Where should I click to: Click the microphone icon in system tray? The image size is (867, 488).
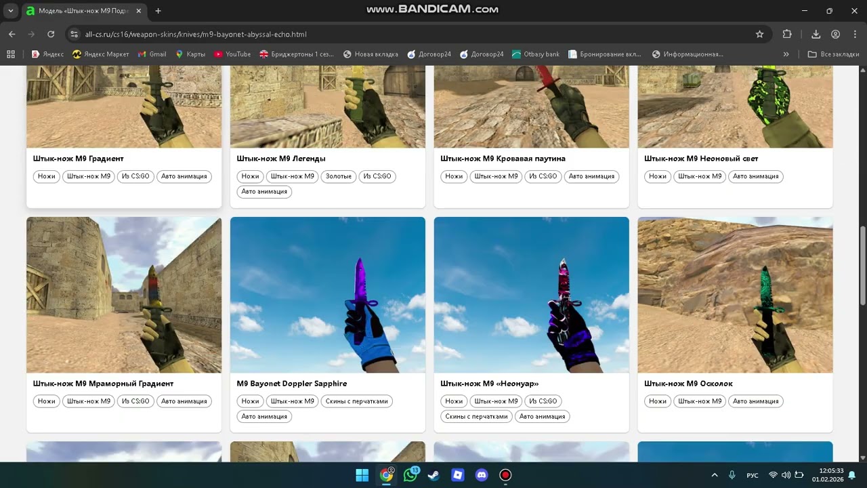pyautogui.click(x=732, y=475)
